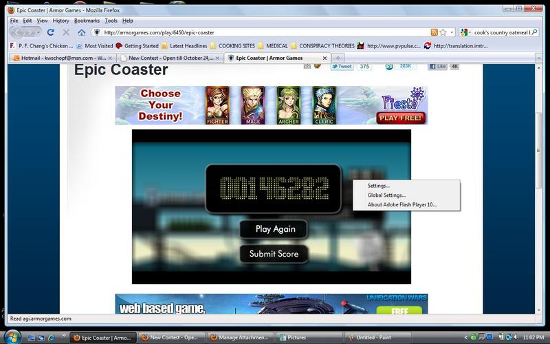This screenshot has width=550, height=344.
Task: Open the Windows Start orb
Action: [12, 337]
